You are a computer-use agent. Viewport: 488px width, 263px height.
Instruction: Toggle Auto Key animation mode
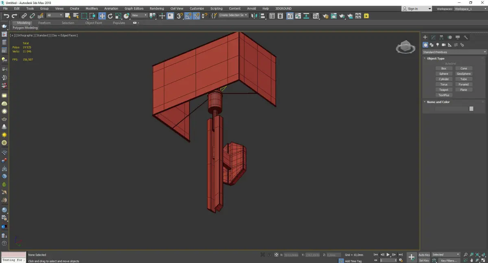[424, 255]
